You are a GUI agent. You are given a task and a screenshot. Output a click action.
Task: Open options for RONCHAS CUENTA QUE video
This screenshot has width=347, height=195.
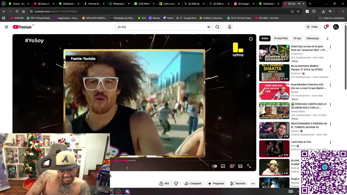tap(330, 105)
